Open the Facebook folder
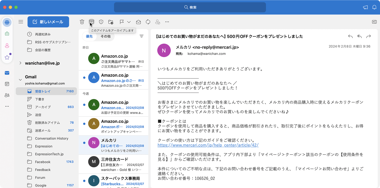The image size is (380, 188). pos(46,162)
